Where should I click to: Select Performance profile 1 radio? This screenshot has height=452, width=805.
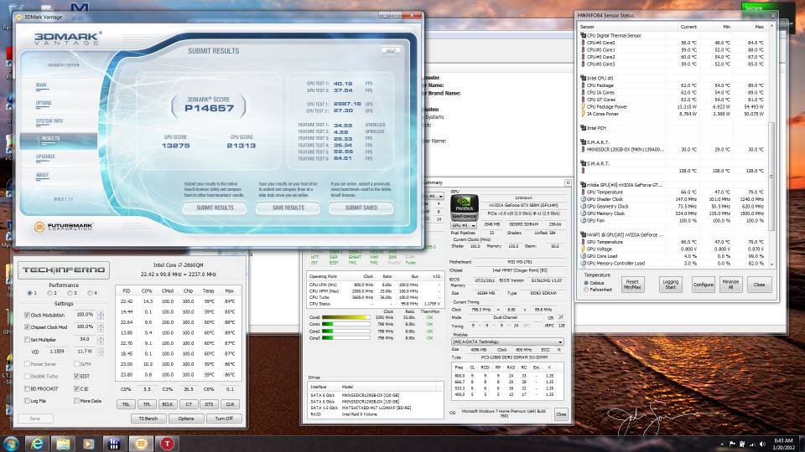click(29, 293)
